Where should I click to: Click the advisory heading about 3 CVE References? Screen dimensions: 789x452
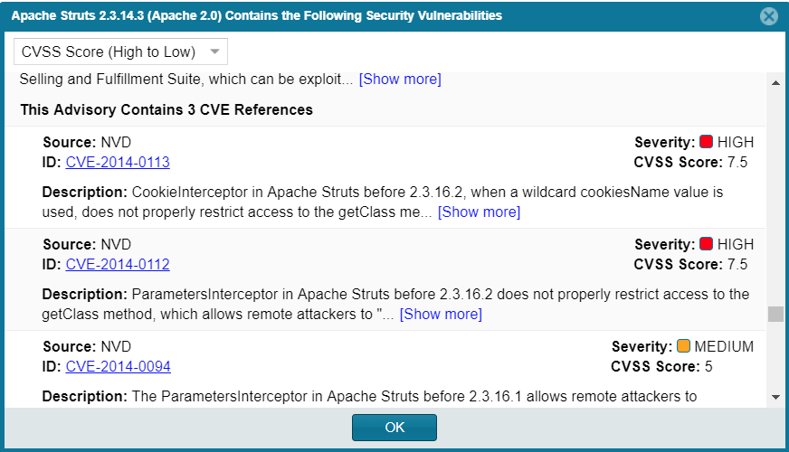166,109
